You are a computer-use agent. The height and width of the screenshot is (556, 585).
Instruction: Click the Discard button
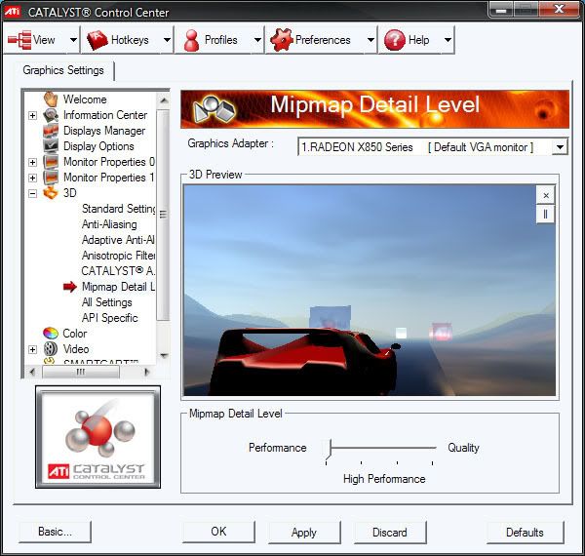390,532
